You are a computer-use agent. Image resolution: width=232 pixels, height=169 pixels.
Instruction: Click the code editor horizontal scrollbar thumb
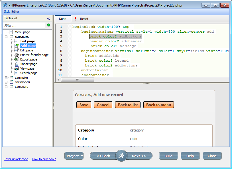78,80
